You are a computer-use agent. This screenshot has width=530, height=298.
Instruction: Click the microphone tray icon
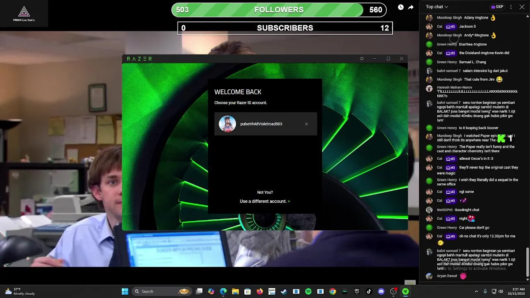click(x=485, y=291)
